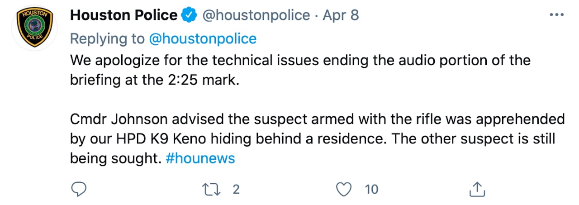This screenshot has width=579, height=205.
Task: Click the blue verified badge
Action: 189,15
